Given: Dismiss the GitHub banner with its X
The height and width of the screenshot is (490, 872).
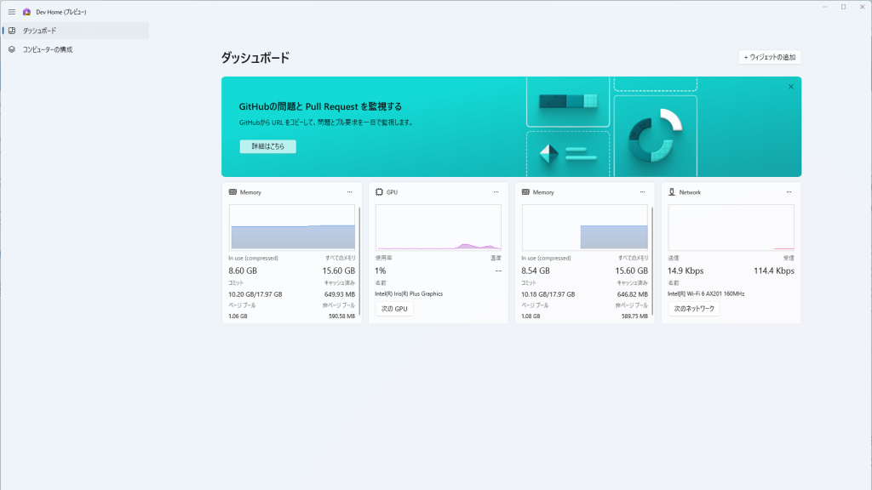Looking at the screenshot, I should click(x=790, y=86).
